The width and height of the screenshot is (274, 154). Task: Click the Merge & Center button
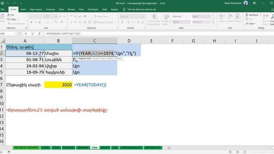[104, 22]
